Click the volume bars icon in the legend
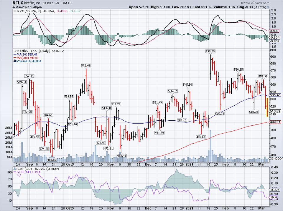 [14, 61]
